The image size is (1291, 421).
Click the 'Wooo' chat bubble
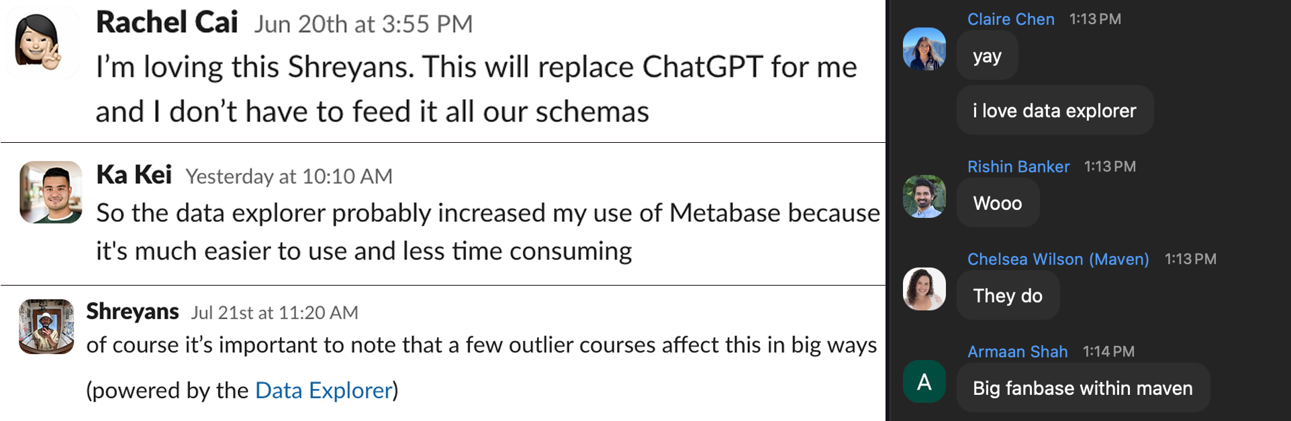coord(997,203)
